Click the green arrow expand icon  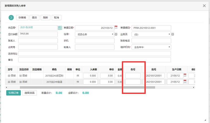(x=11, y=18)
